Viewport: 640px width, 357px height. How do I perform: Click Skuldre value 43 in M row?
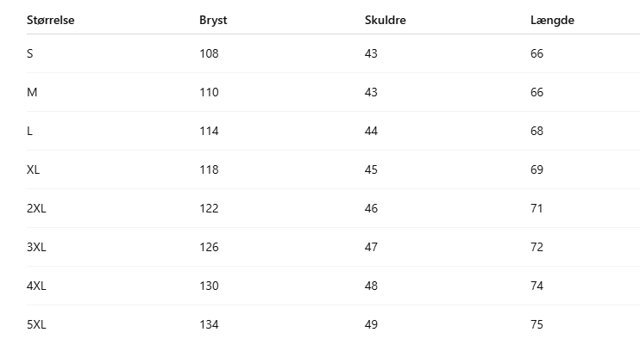(372, 92)
